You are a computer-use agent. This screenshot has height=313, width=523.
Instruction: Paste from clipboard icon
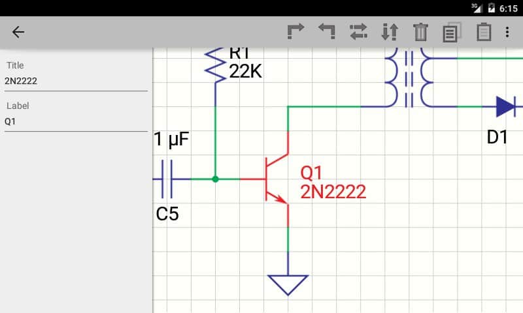[483, 31]
